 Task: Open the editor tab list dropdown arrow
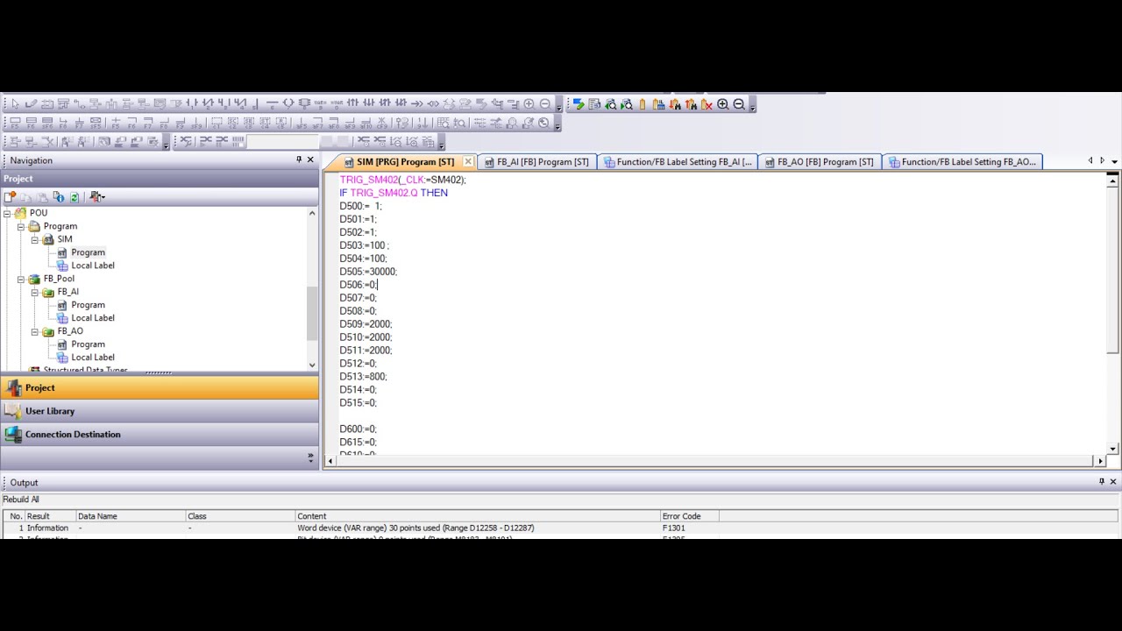pyautogui.click(x=1114, y=161)
